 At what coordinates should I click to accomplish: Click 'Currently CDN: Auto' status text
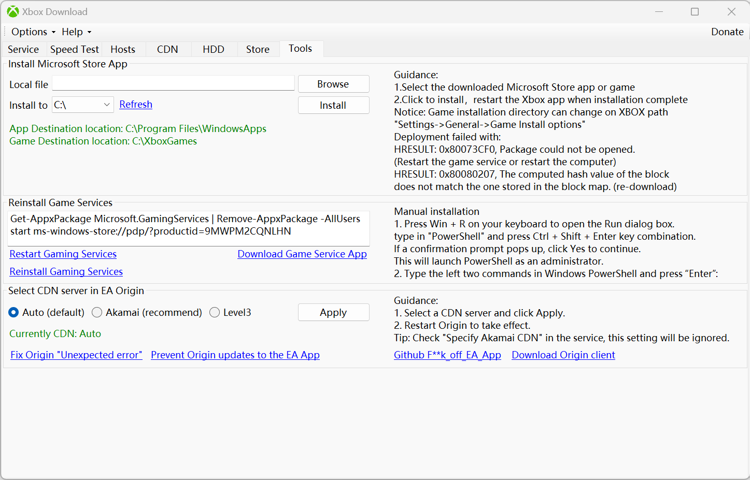click(x=55, y=333)
